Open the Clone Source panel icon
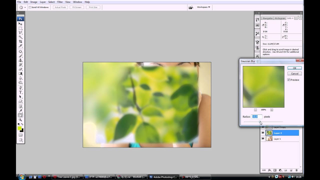This screenshot has width=320, height=180. click(257, 48)
